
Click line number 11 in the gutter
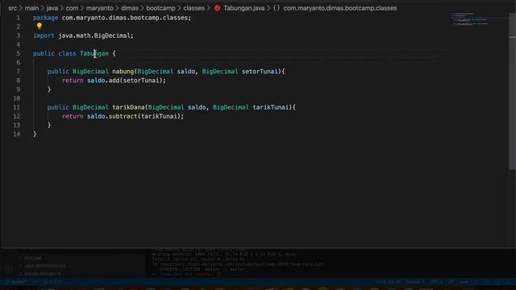click(16, 107)
